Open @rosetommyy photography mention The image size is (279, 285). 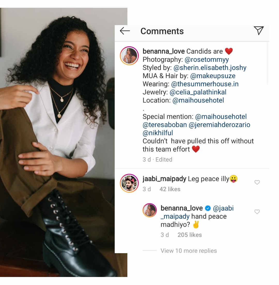207,60
